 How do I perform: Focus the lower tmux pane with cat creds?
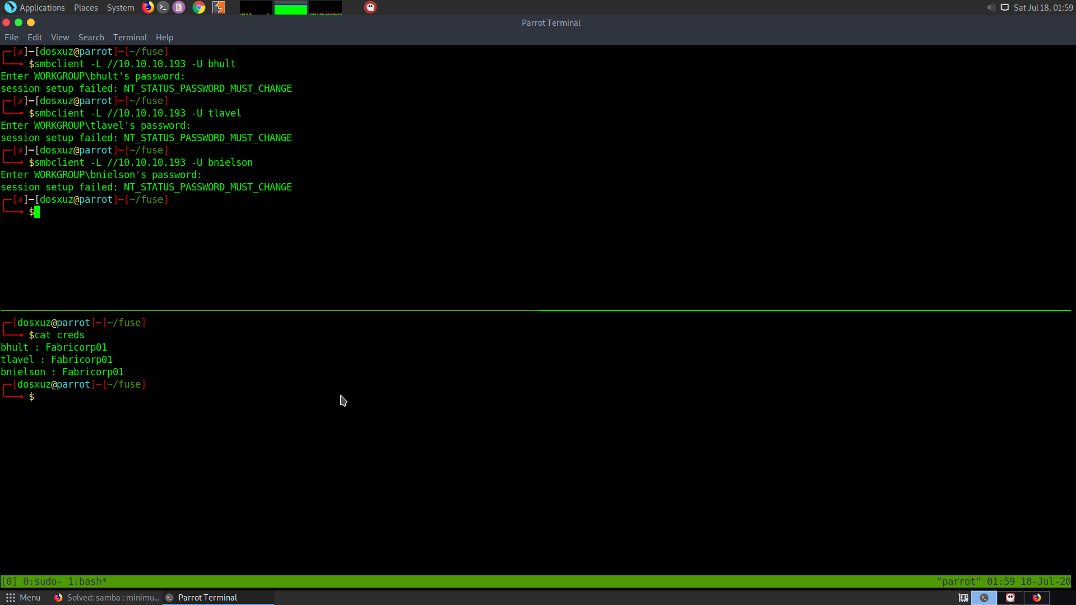point(504,448)
